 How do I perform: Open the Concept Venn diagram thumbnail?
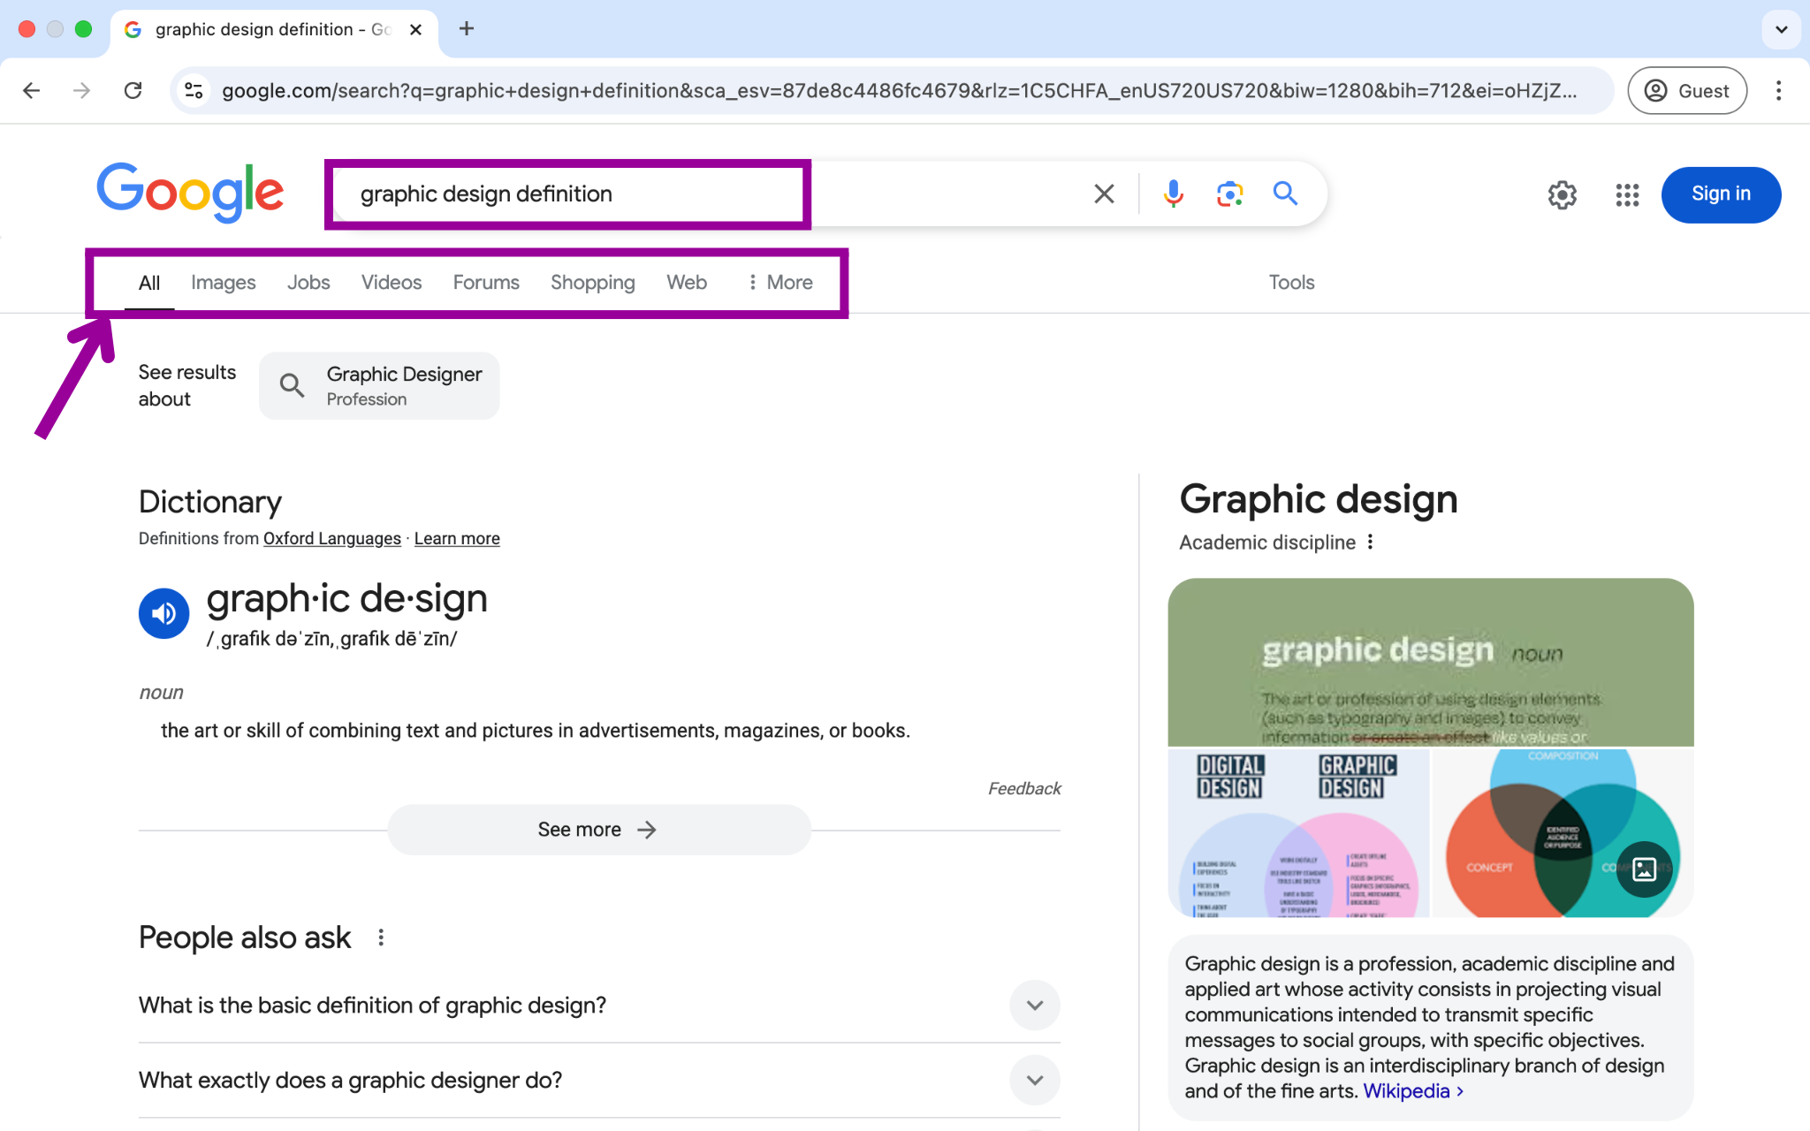coord(1563,833)
